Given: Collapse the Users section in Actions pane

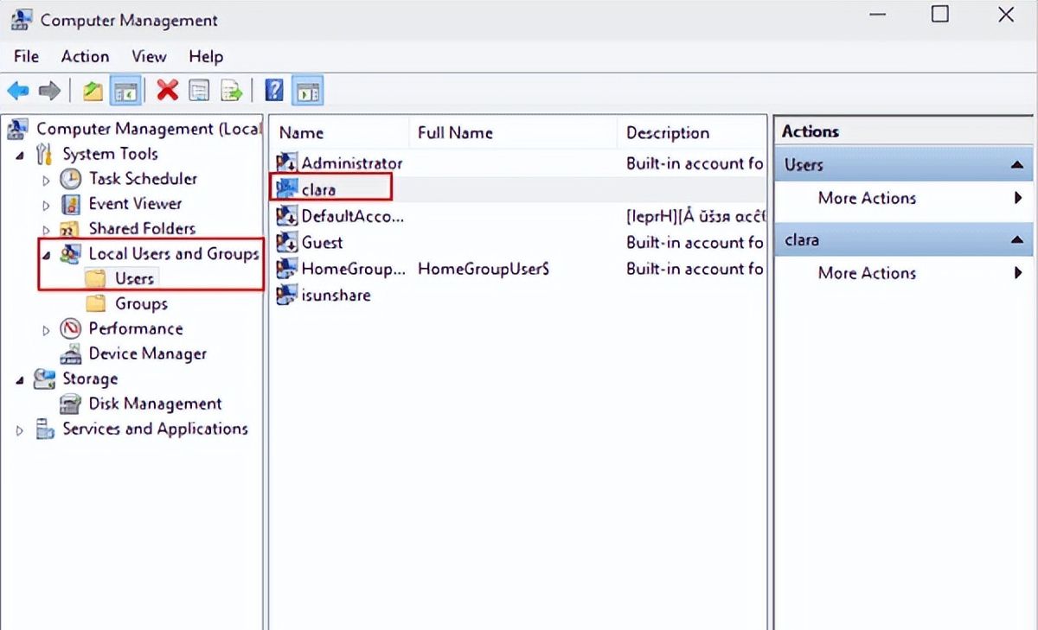Looking at the screenshot, I should [x=1017, y=165].
